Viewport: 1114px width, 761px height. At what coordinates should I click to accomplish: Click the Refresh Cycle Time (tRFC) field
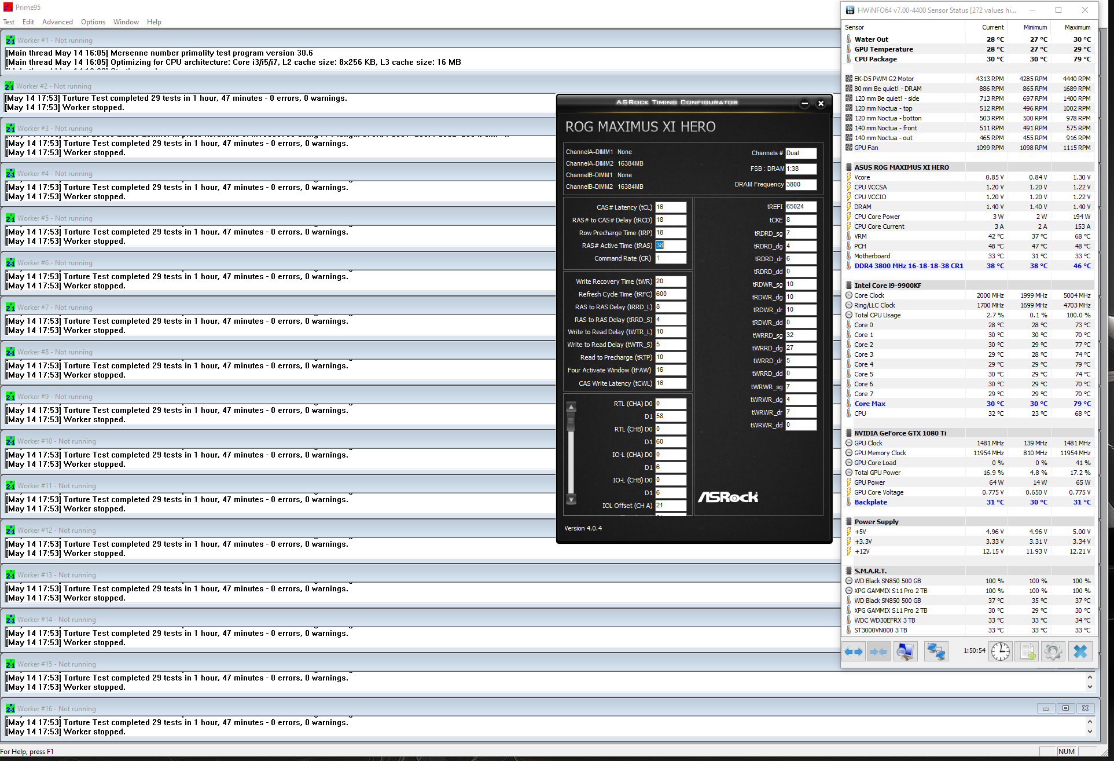tap(670, 294)
